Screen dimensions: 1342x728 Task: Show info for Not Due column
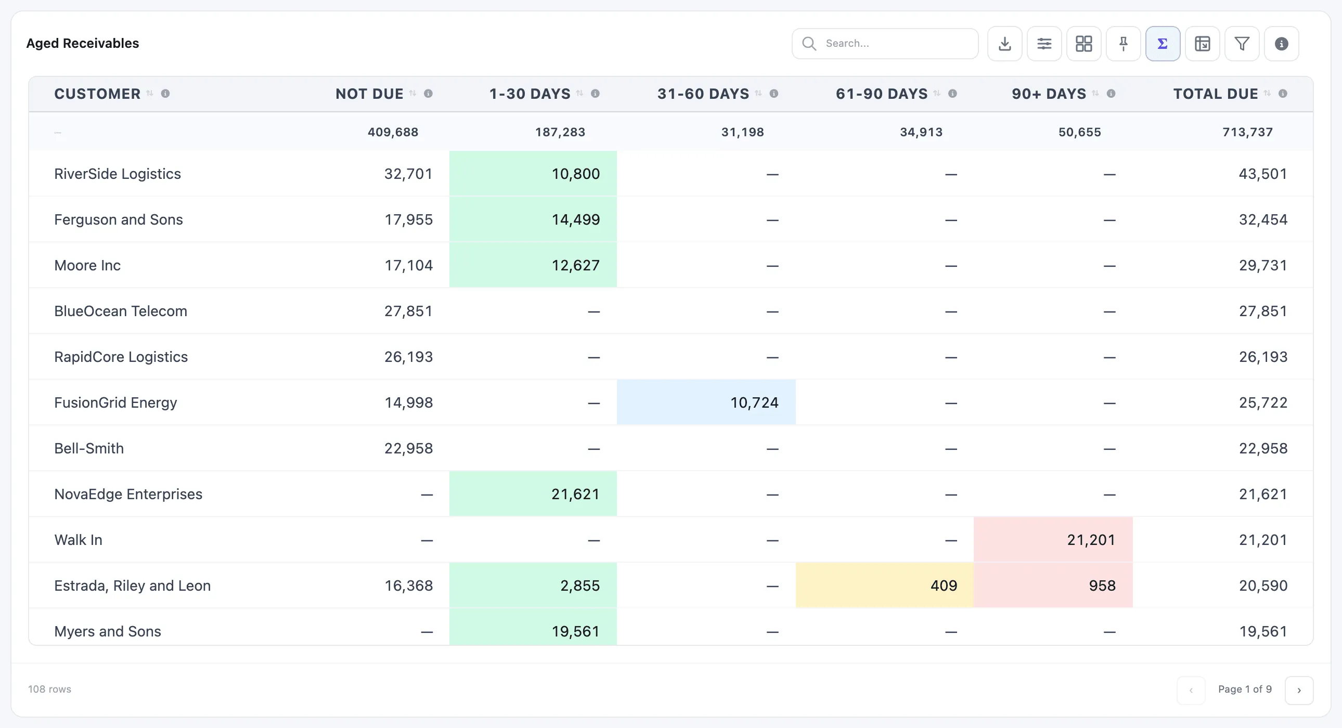click(x=428, y=94)
